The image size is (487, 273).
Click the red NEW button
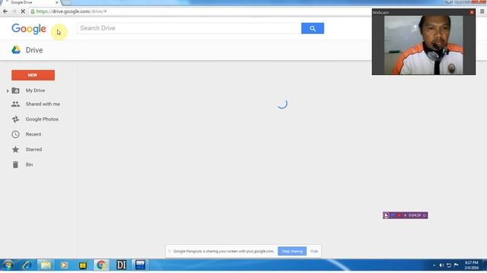(33, 75)
